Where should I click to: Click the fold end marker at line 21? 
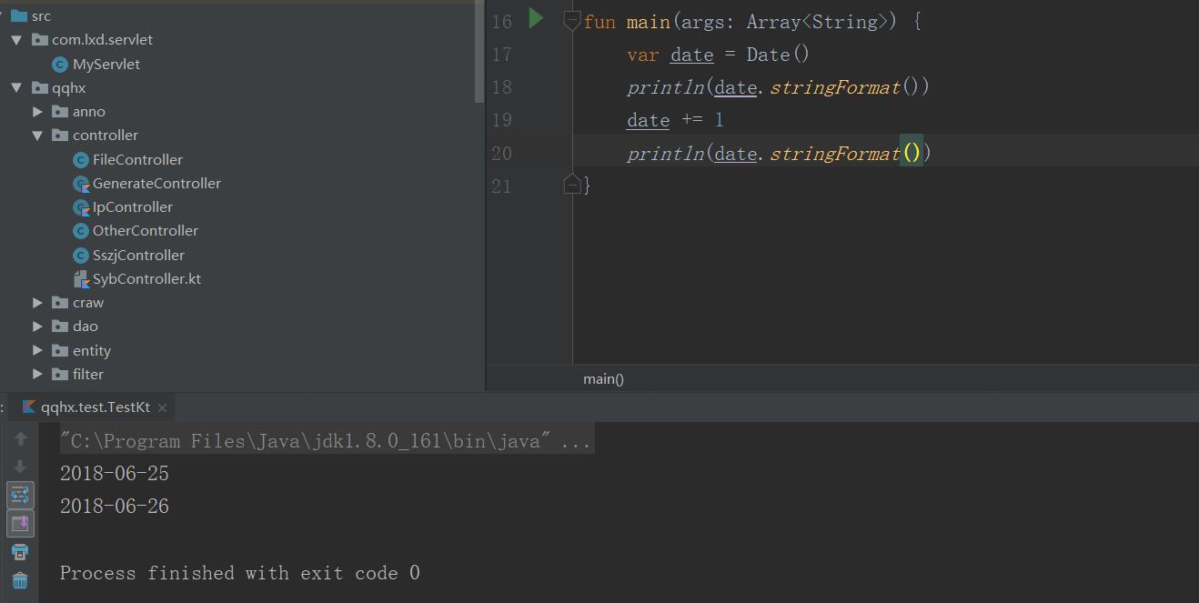[x=571, y=185]
